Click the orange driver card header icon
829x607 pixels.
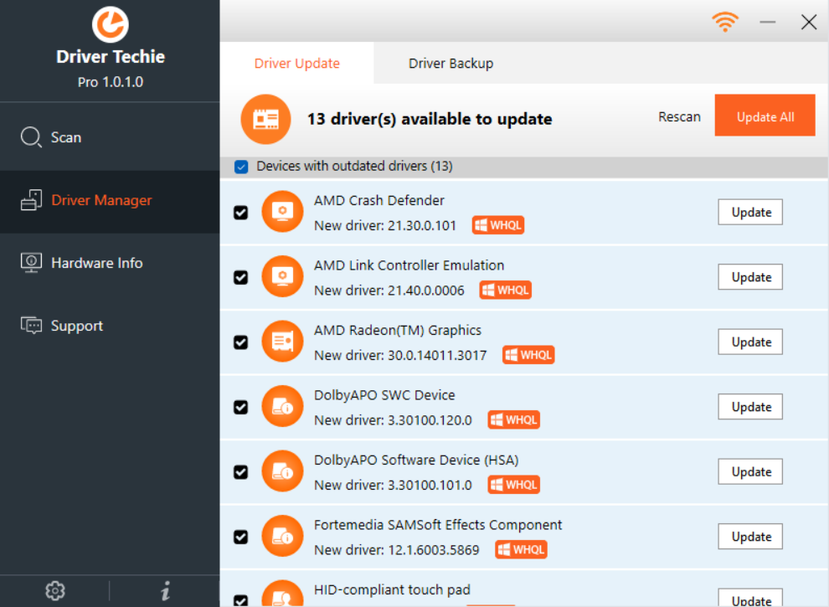[x=265, y=119]
